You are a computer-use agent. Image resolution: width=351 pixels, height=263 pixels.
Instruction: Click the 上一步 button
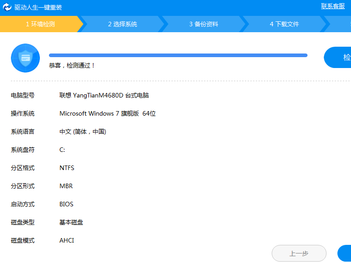(299, 253)
